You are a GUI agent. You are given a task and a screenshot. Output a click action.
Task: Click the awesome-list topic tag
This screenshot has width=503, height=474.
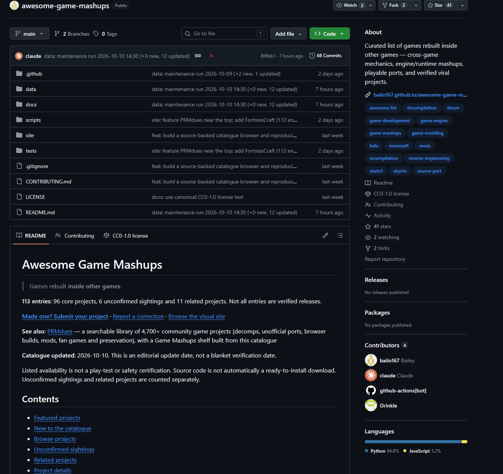(383, 108)
